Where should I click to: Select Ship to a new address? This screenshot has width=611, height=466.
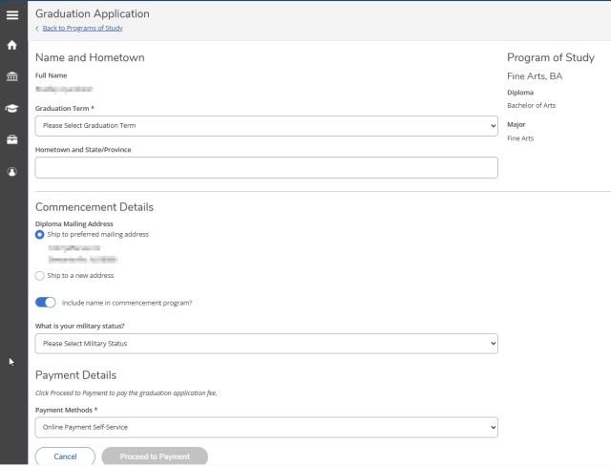click(39, 276)
